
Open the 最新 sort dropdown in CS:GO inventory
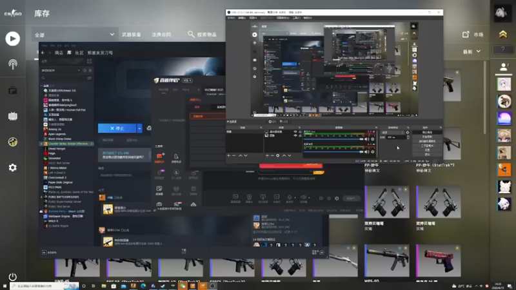click(471, 52)
